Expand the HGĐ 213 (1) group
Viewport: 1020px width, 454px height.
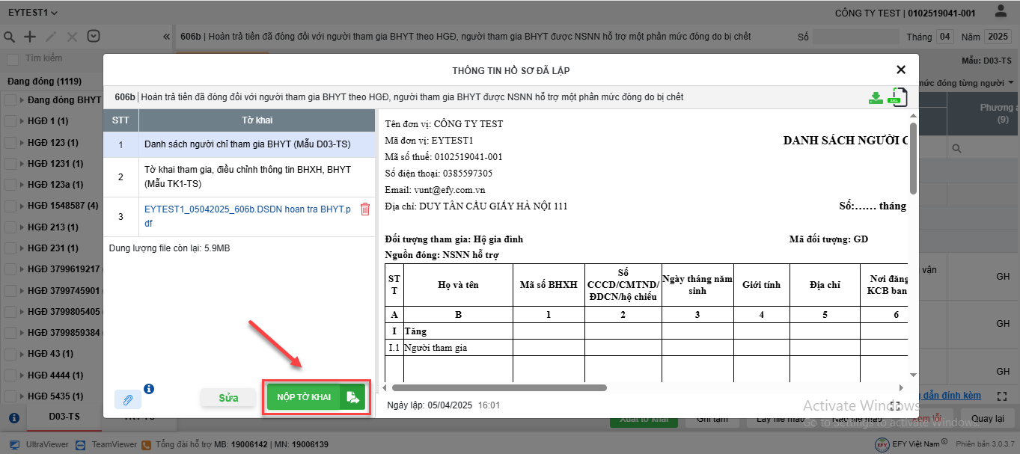pos(22,227)
